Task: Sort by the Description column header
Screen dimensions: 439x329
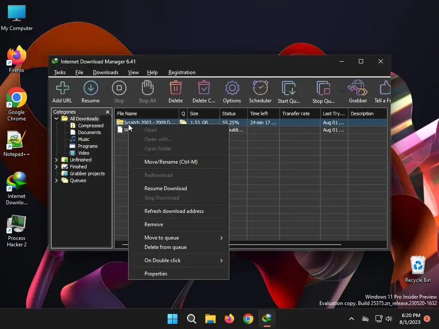Action: click(x=367, y=114)
